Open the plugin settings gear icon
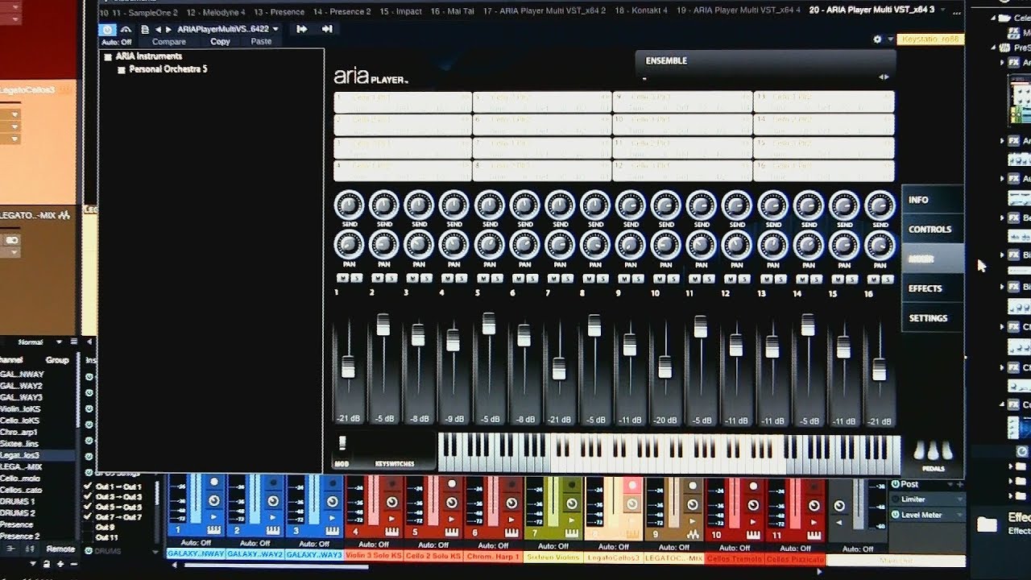Image resolution: width=1031 pixels, height=580 pixels. point(877,39)
